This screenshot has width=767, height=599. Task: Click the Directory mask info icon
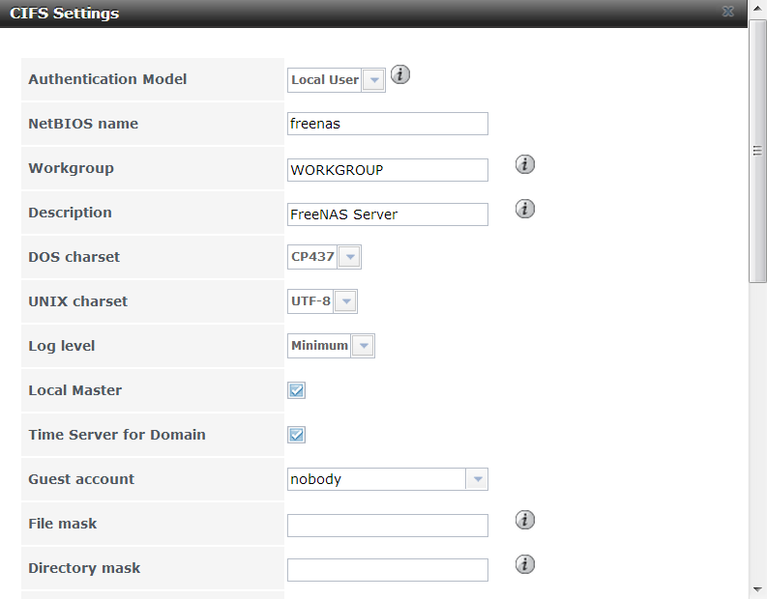525,564
